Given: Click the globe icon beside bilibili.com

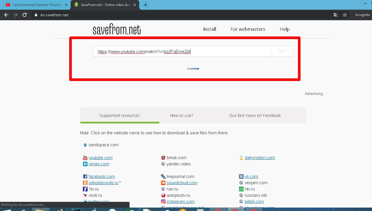Looking at the screenshot, I should (241, 202).
